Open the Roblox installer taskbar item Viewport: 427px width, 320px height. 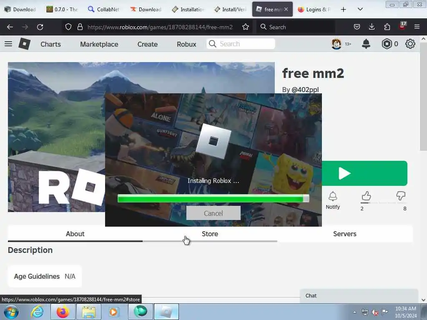[x=166, y=312]
